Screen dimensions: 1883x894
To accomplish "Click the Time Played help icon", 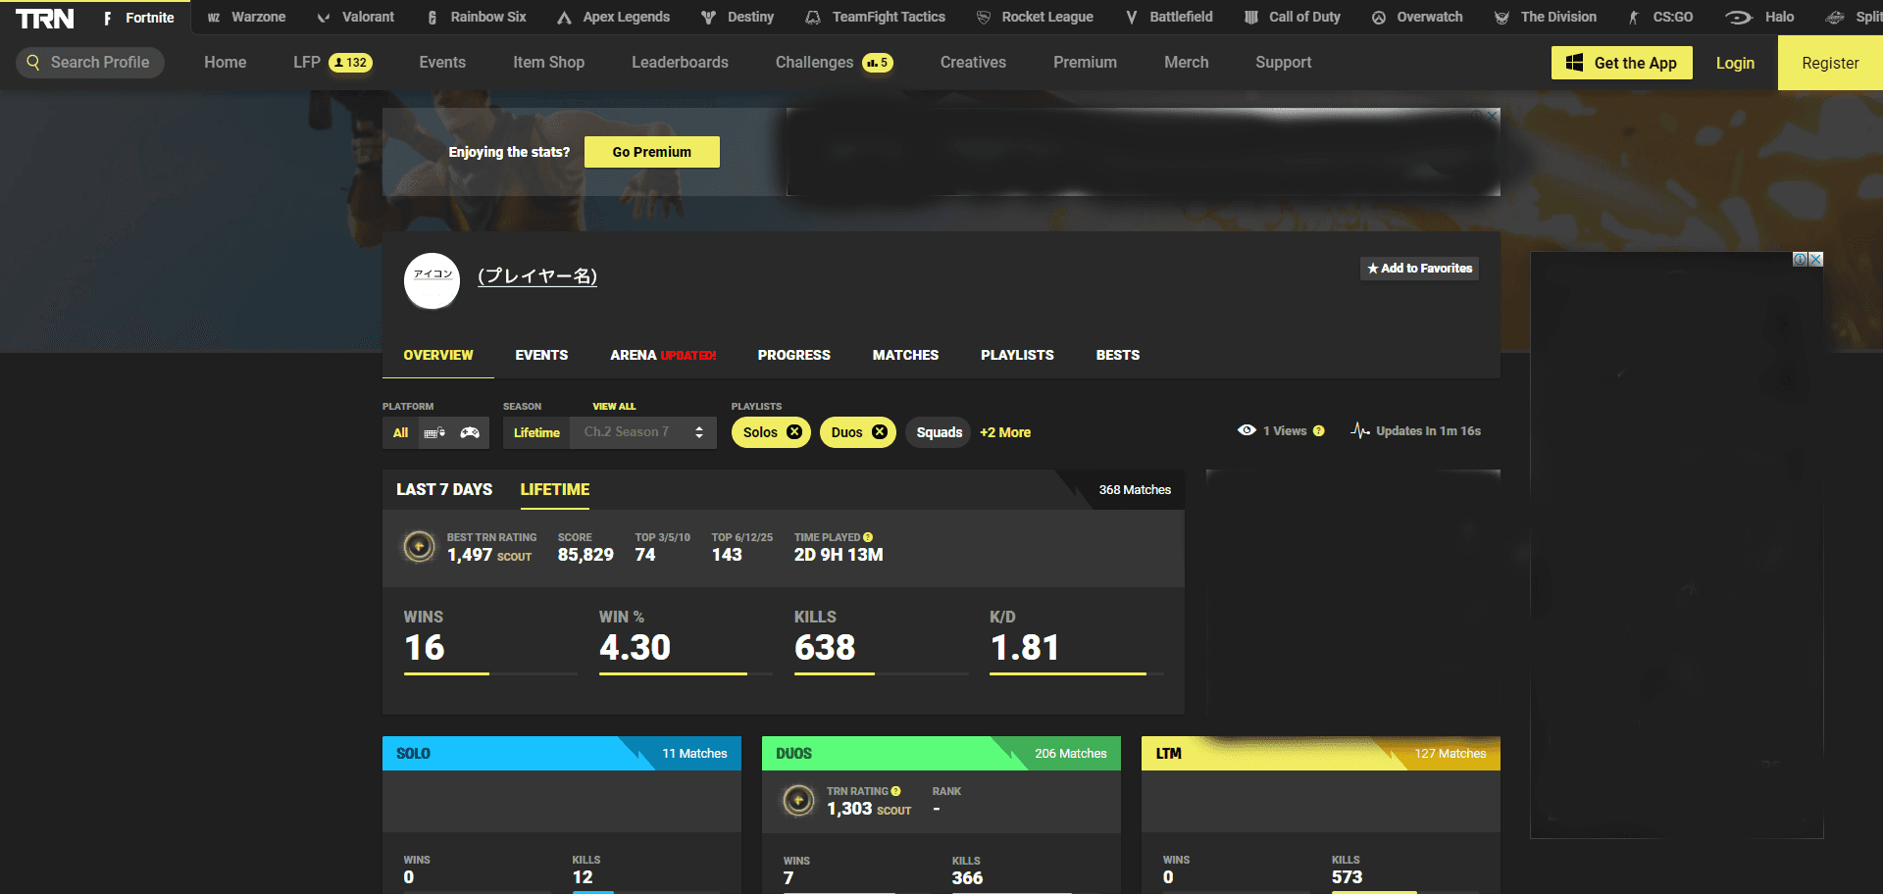I will click(x=868, y=537).
